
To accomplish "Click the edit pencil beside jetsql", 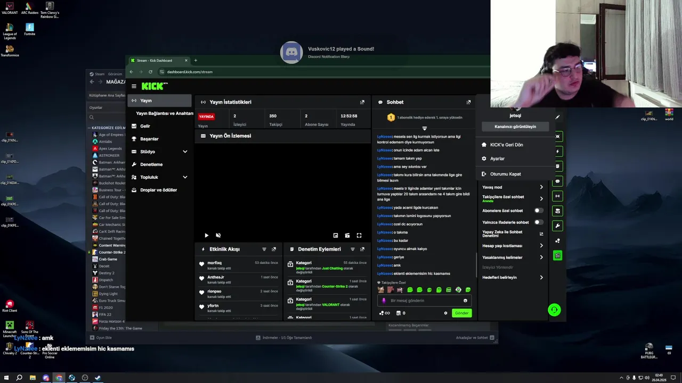I will pyautogui.click(x=557, y=117).
